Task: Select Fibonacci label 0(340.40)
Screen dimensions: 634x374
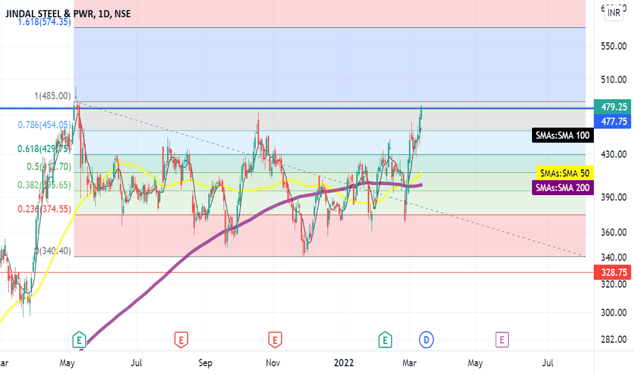Action: click(52, 251)
